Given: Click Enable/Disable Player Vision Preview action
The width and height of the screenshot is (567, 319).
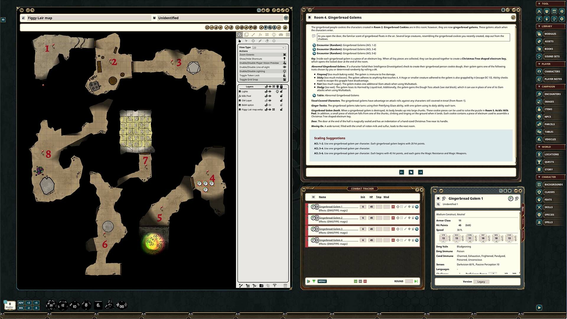Looking at the screenshot, I should click(259, 63).
